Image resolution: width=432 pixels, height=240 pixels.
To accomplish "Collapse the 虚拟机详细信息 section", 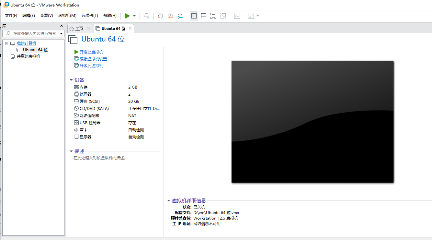I will click(169, 200).
